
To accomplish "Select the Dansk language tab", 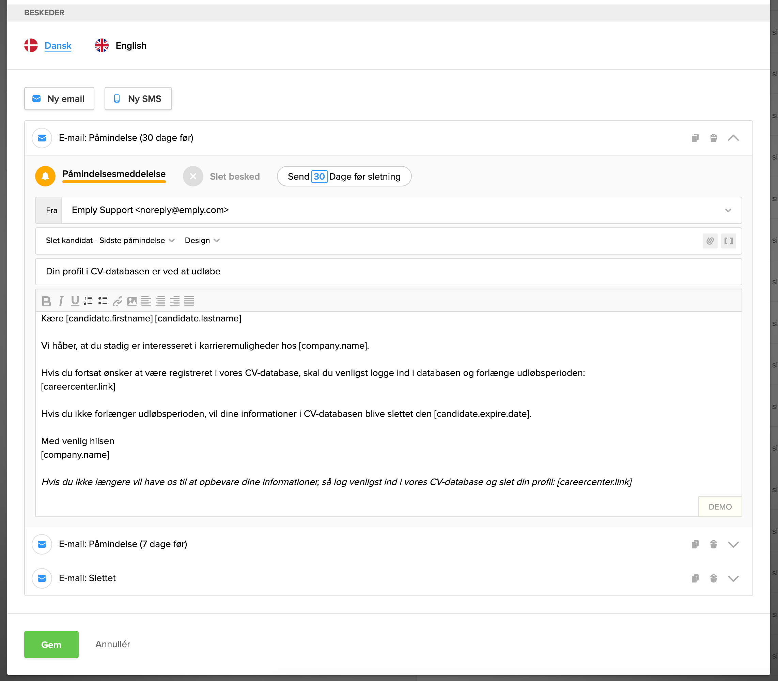I will [x=58, y=46].
